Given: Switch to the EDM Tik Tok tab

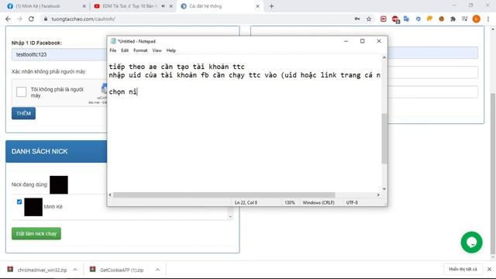Looking at the screenshot, I should (129, 6).
